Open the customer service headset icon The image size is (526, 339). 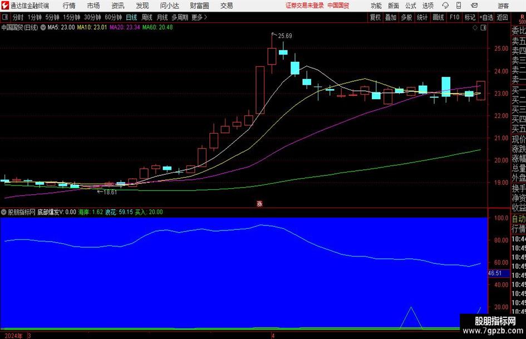[x=445, y=6]
